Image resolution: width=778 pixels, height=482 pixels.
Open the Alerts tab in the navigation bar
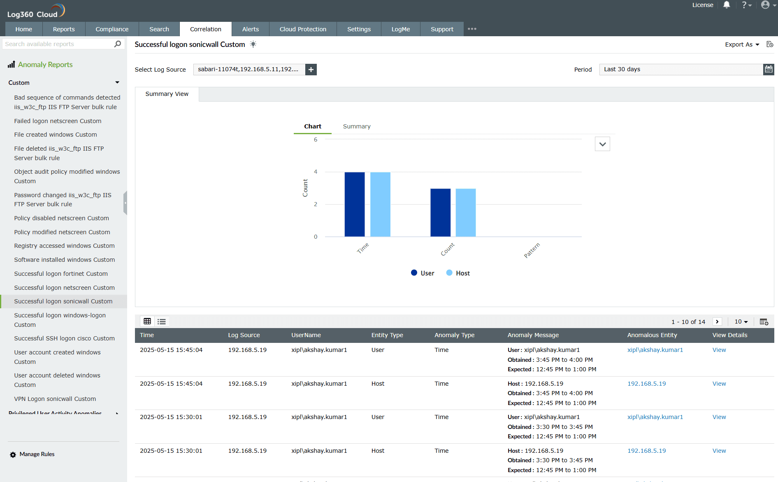(x=251, y=29)
